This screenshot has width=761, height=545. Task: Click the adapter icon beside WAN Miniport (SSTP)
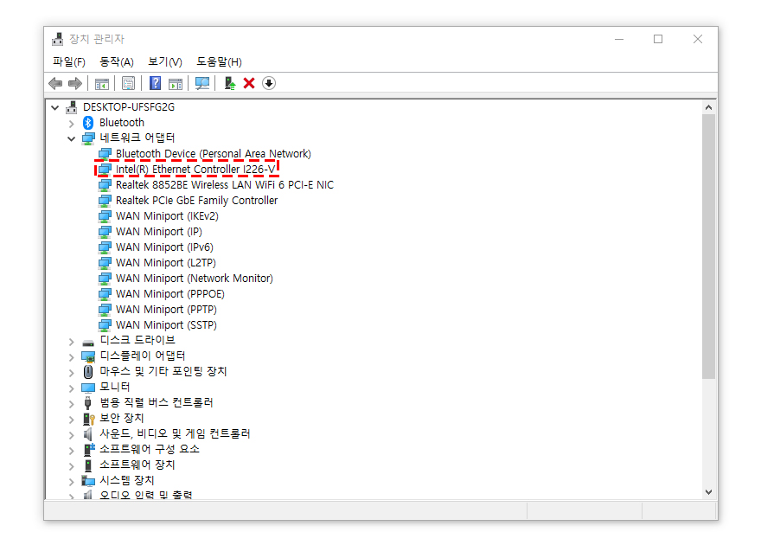tap(105, 324)
